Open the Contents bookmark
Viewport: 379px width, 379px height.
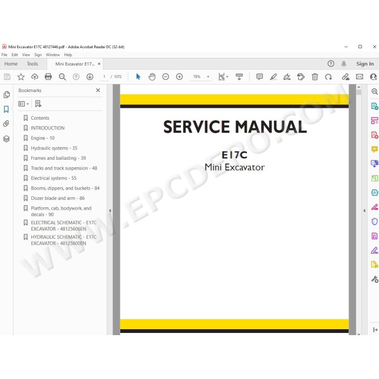pos(40,118)
